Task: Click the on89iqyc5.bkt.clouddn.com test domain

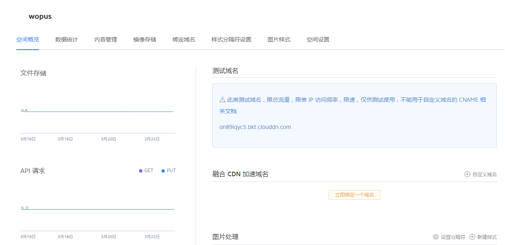Action: click(x=255, y=127)
